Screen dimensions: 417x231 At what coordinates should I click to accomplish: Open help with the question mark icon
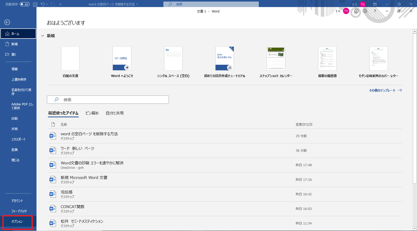click(375, 11)
